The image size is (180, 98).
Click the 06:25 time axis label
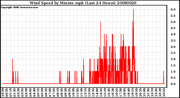point(46,93)
